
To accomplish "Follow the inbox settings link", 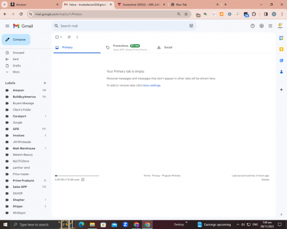I will [152, 85].
